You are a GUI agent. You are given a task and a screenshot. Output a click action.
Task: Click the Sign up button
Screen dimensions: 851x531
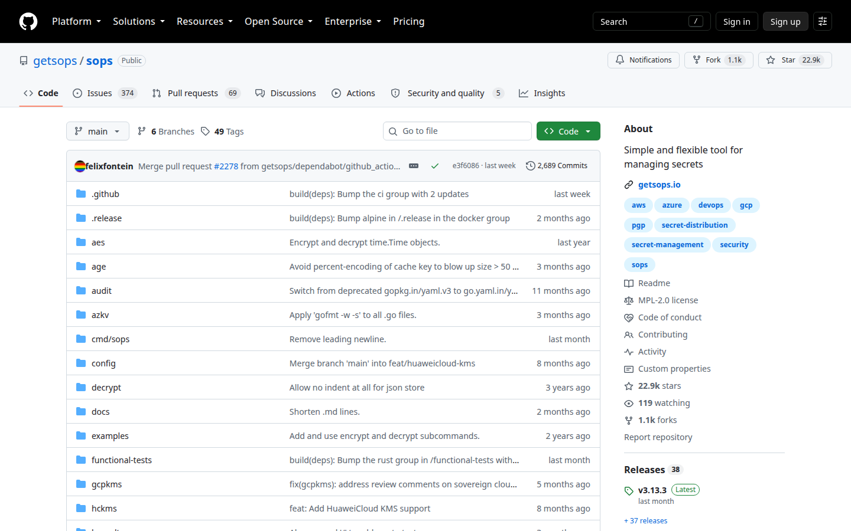pyautogui.click(x=785, y=21)
